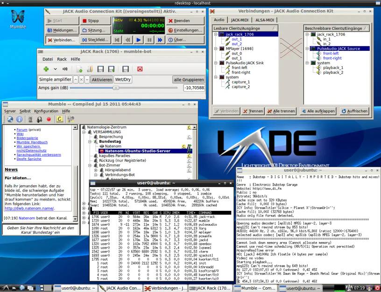The image size is (381, 292).
Task: Remove Simple amplifier plugin with the X button
Action: 81,80
